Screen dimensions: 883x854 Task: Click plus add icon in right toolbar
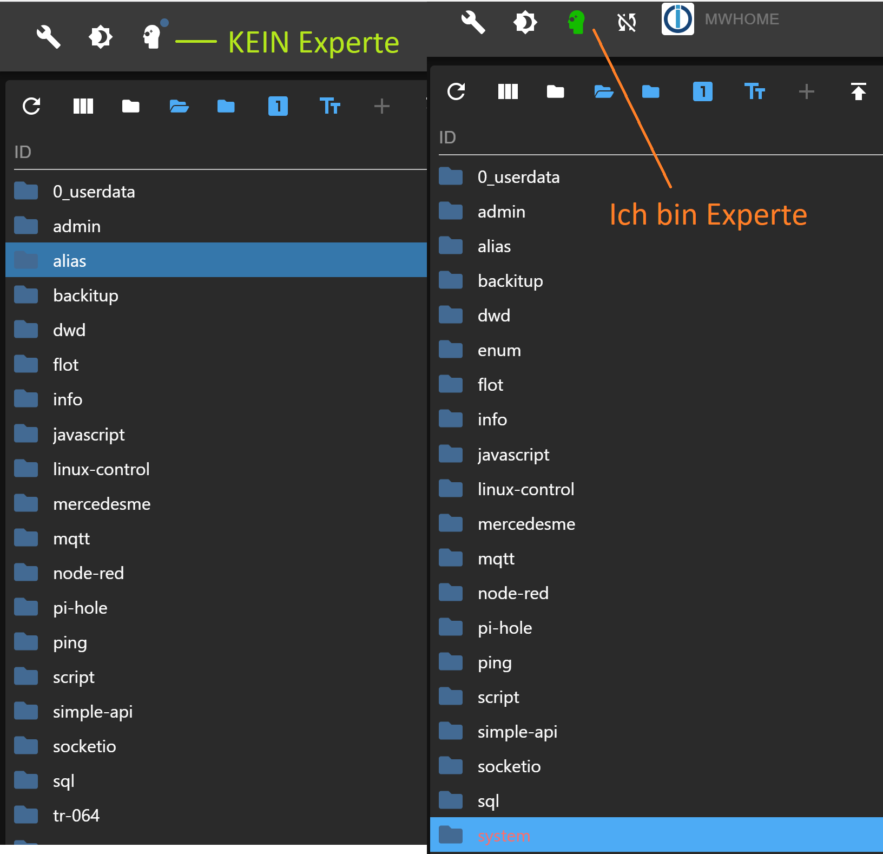[x=807, y=91]
